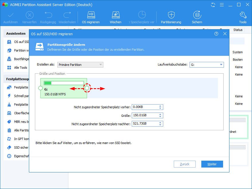
Task: Click the Rückgängig undo icon
Action: coord(48,15)
